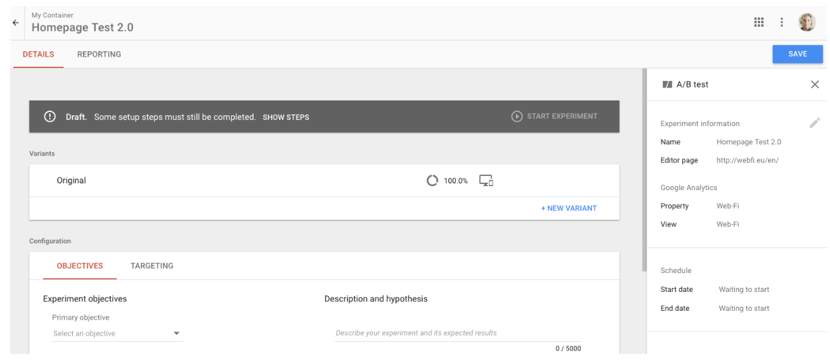Adjust the 100.0% traffic weight icon

432,181
